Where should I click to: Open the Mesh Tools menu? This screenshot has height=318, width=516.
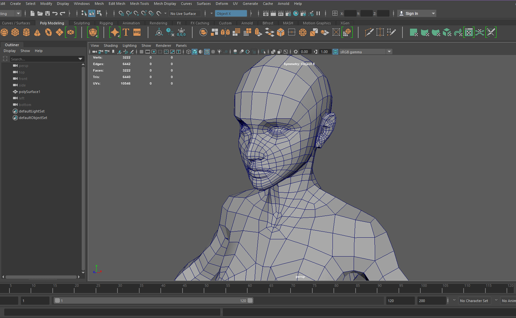pos(139,4)
